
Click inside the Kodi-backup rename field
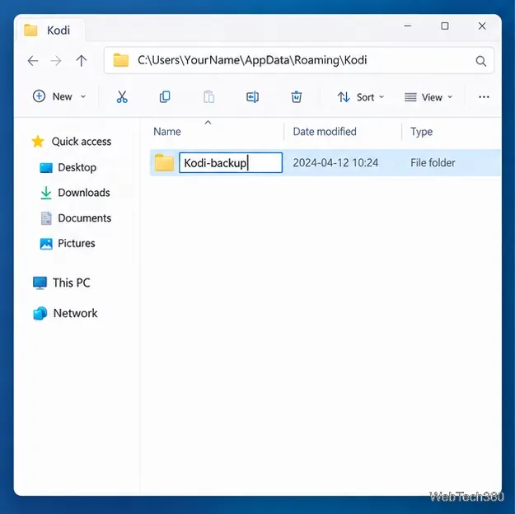pyautogui.click(x=231, y=162)
